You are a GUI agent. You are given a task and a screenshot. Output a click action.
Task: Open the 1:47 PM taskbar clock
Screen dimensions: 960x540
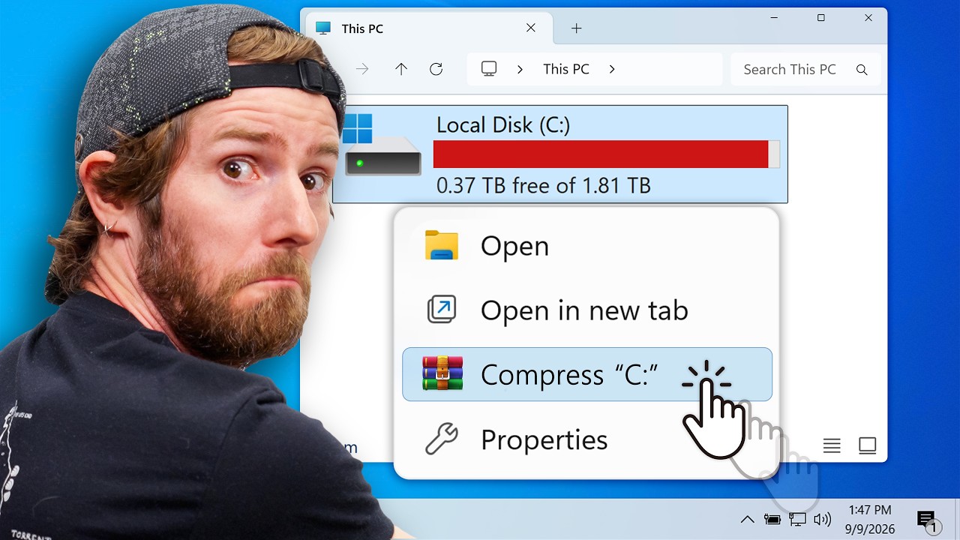[x=870, y=519]
